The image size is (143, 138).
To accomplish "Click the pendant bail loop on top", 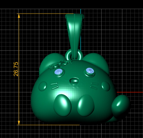I will pyautogui.click(x=74, y=37).
